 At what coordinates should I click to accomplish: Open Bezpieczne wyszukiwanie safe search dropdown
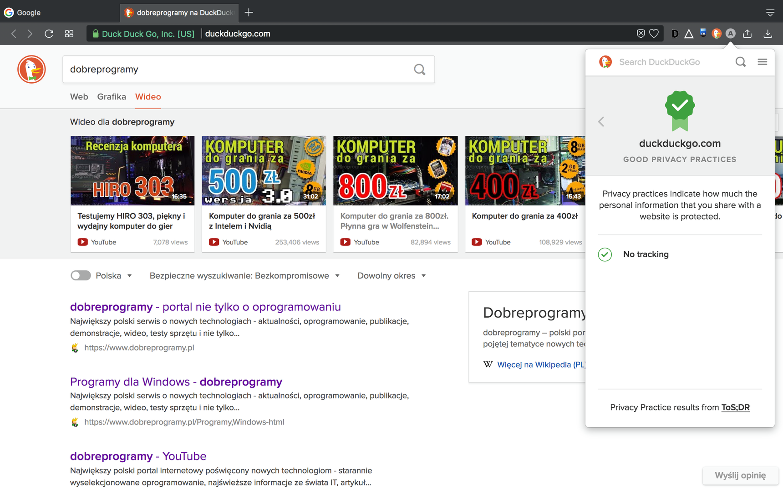[x=244, y=275]
